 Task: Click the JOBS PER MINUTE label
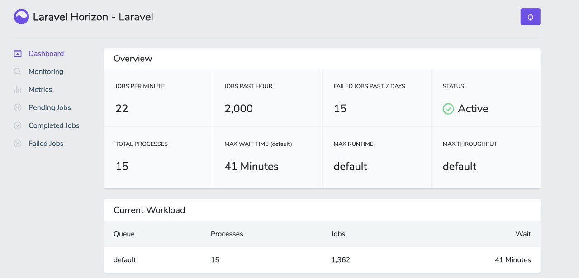(x=140, y=86)
